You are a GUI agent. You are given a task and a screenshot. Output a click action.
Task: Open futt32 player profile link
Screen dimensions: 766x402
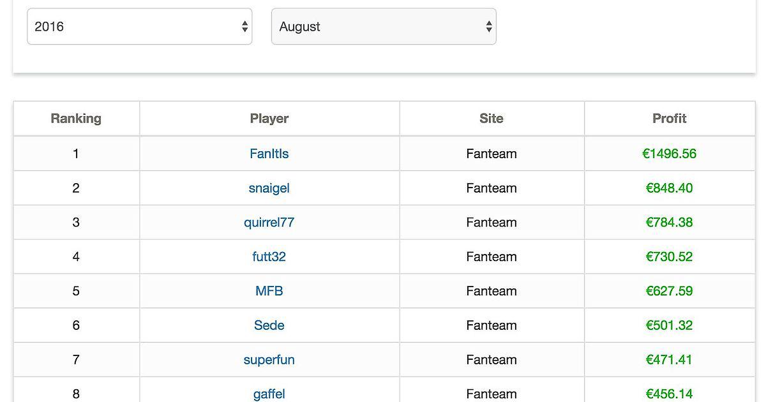(269, 257)
